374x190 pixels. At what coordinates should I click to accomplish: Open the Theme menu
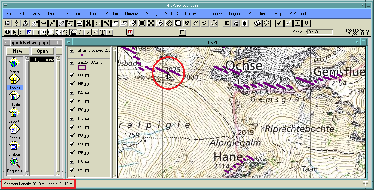(x=53, y=14)
